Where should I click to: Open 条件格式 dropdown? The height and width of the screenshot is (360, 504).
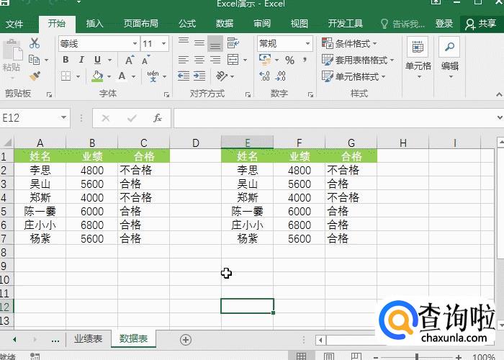349,43
